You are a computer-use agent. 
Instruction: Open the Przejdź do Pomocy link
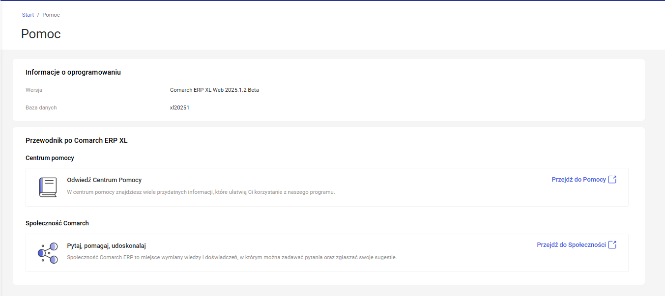578,180
